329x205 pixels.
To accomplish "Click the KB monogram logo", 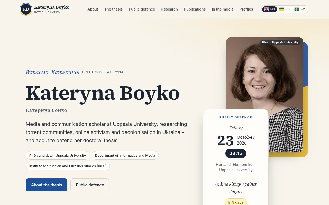I will tap(26, 9).
